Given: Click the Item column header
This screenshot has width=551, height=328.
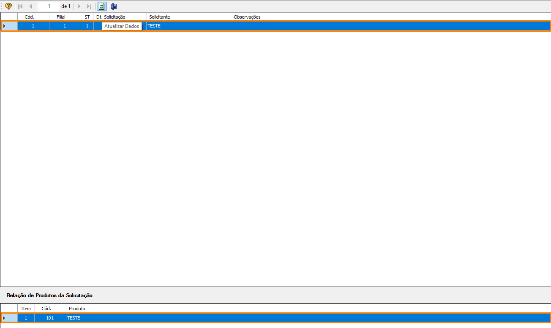Looking at the screenshot, I should click(26, 309).
